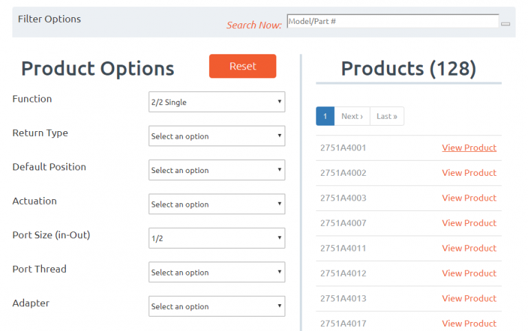This screenshot has width=528, height=331.
Task: View Product for 2751A4001
Action: 469,148
